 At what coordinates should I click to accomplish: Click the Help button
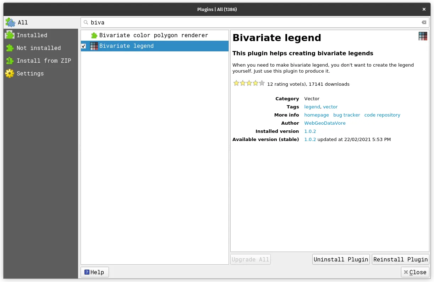(x=94, y=272)
